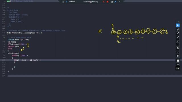Collapse the comment block at line 57
Image resolution: width=182 pixels, height=102 pixels.
5,8
